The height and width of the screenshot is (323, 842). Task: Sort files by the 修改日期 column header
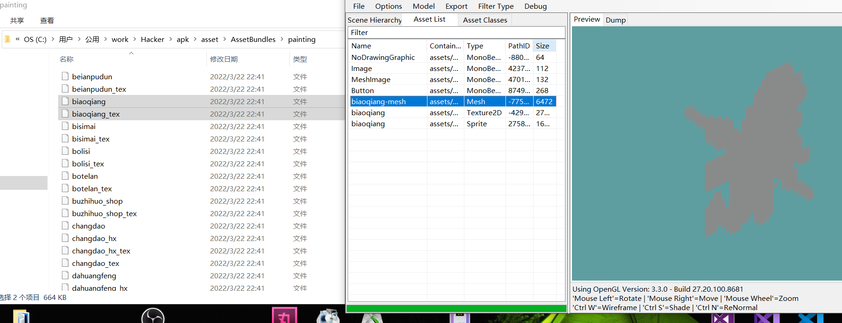pyautogui.click(x=224, y=59)
